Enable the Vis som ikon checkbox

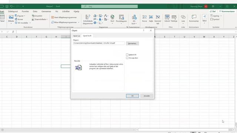[x=127, y=58]
